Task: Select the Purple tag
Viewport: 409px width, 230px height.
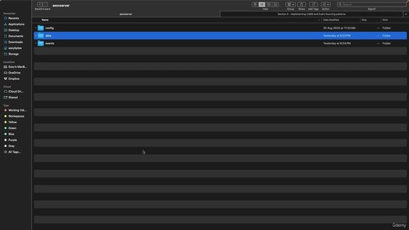Action: click(x=13, y=141)
